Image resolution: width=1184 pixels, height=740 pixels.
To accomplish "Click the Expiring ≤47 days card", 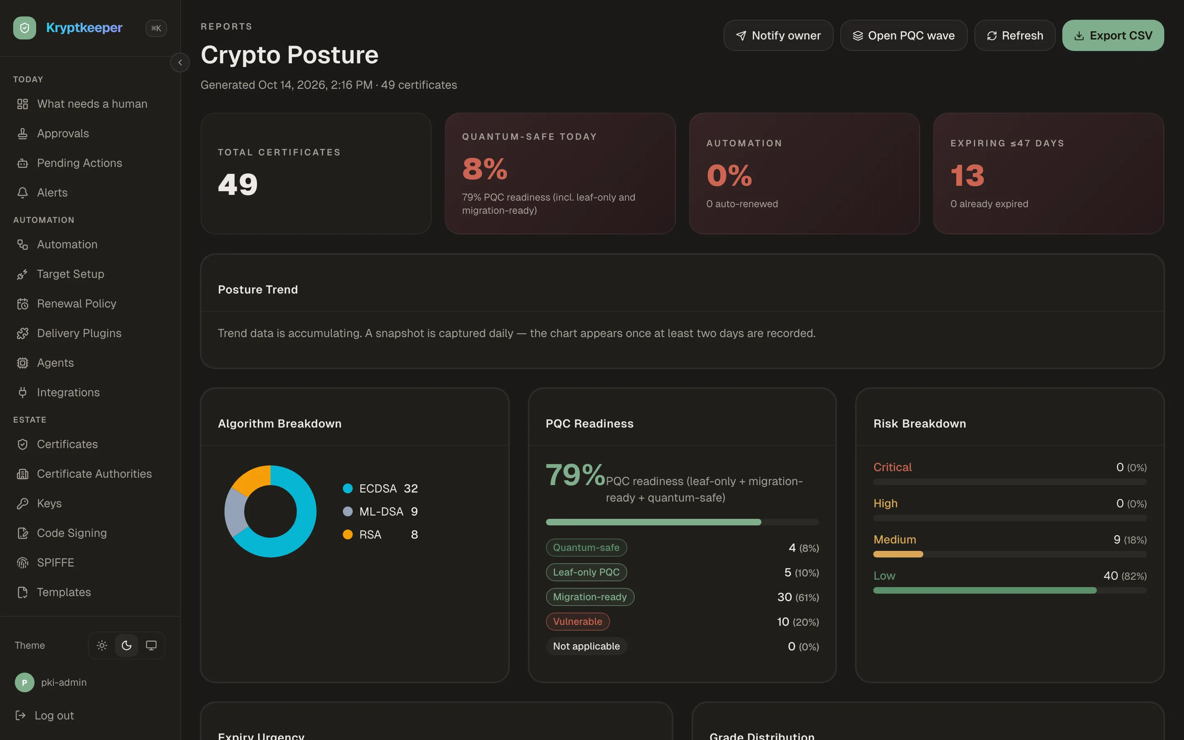I will coord(1048,173).
